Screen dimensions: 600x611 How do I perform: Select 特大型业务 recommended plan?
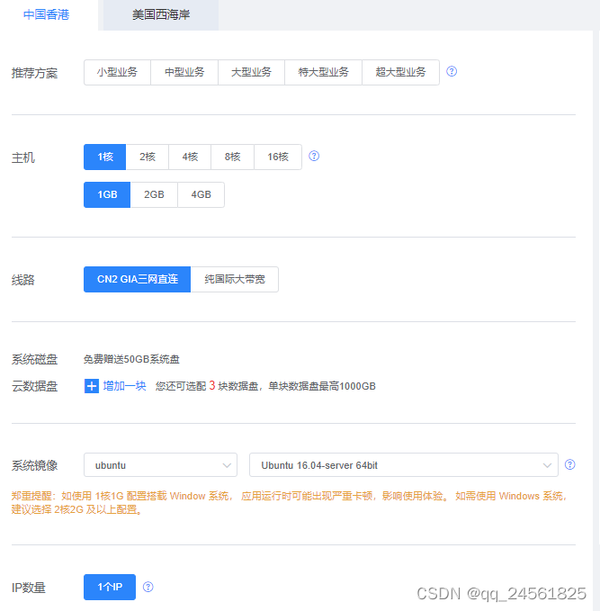click(323, 72)
